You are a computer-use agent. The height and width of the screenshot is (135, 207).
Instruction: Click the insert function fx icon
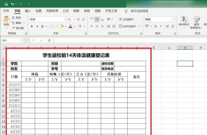(x=49, y=40)
